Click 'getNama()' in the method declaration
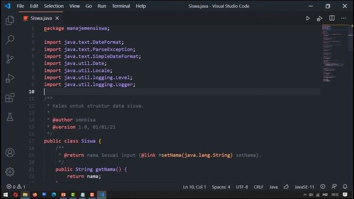Screen dimensions: 354x199 click(108, 169)
